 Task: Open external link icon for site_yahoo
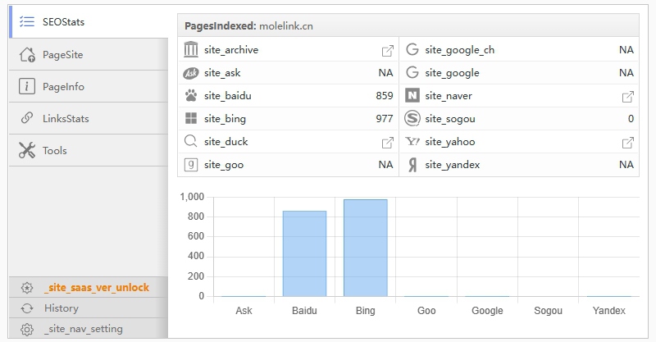click(627, 143)
